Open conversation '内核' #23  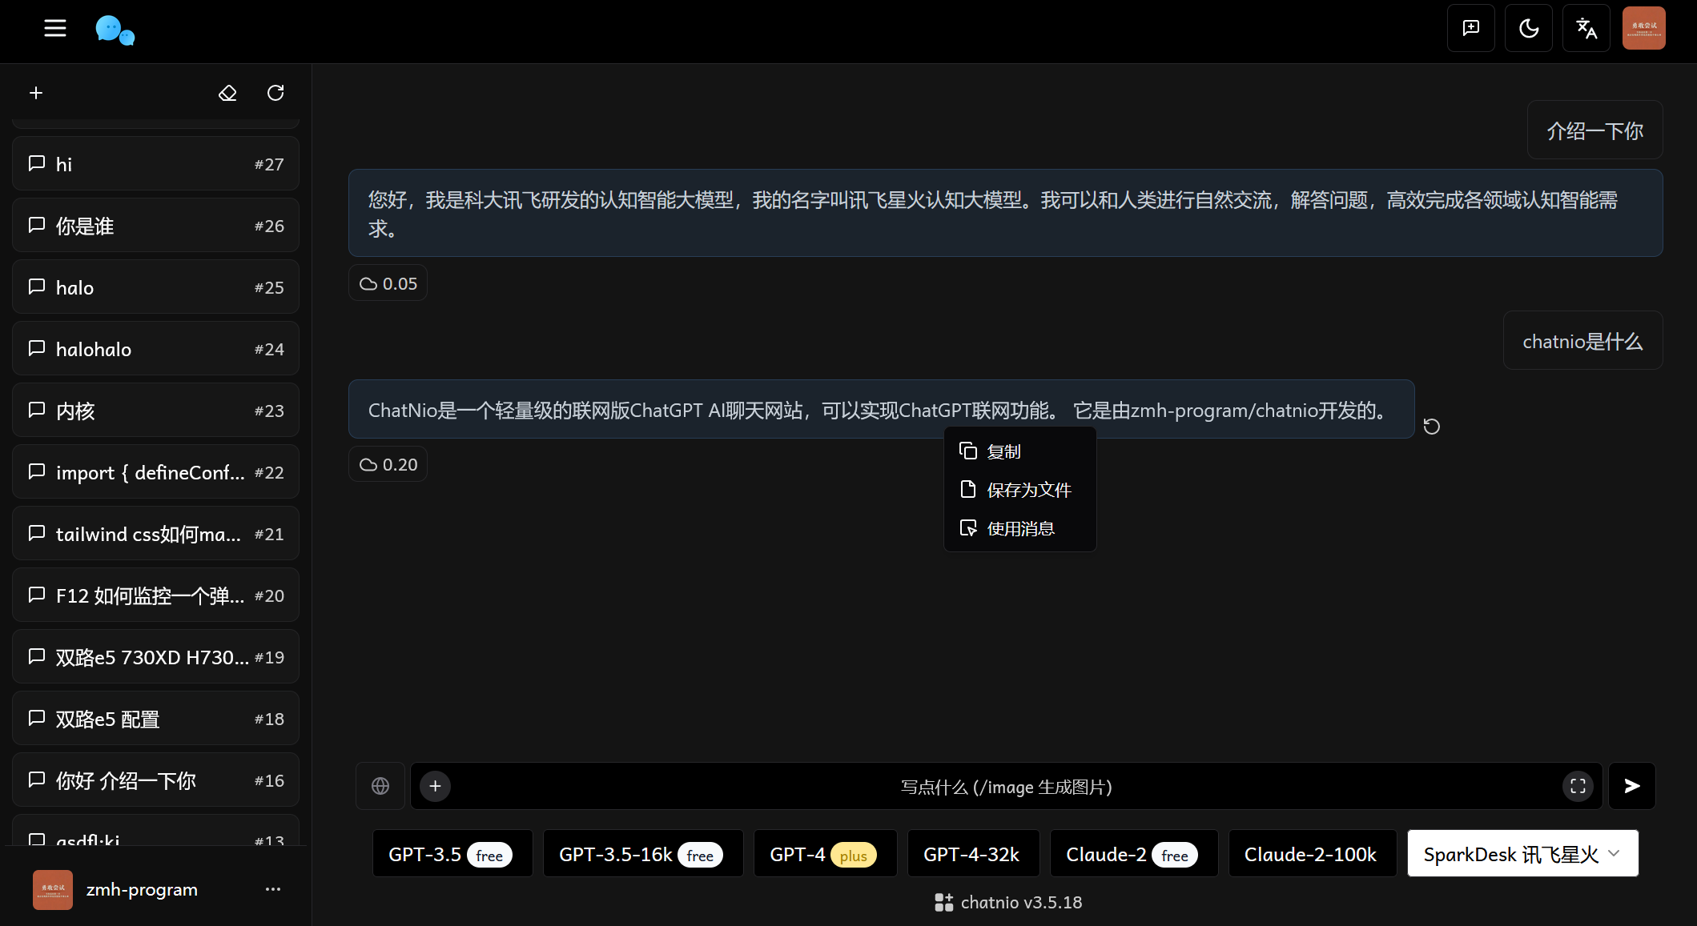coord(155,411)
